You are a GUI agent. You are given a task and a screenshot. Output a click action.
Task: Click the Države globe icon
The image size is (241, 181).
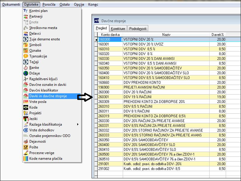tap(25, 73)
